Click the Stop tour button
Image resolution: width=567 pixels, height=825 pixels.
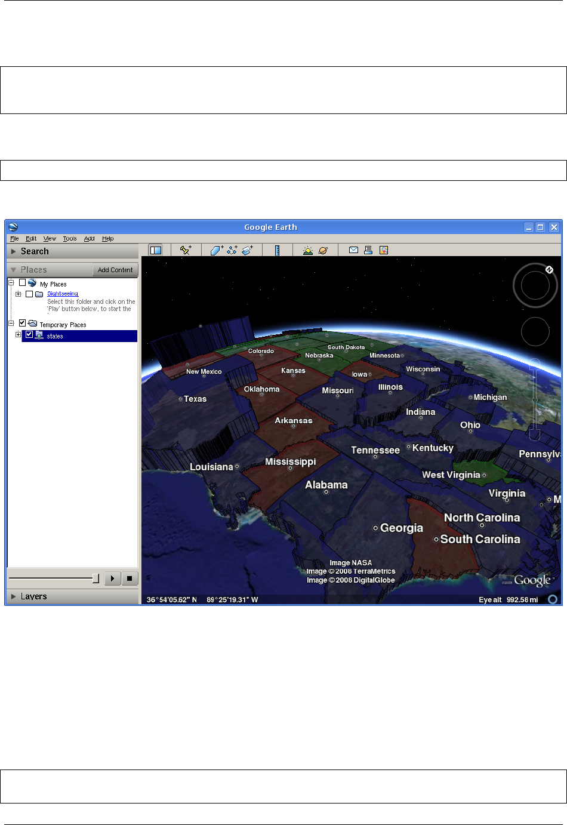[130, 578]
